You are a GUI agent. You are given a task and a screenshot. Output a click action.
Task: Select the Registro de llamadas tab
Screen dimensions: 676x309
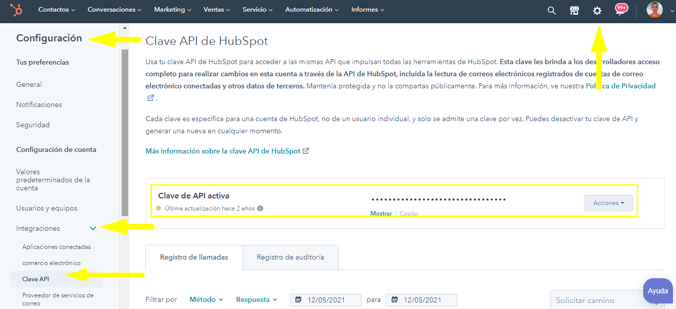(194, 257)
